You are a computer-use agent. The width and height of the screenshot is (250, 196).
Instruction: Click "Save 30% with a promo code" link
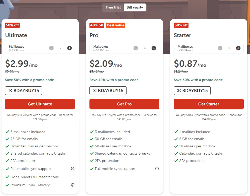tap(198, 80)
